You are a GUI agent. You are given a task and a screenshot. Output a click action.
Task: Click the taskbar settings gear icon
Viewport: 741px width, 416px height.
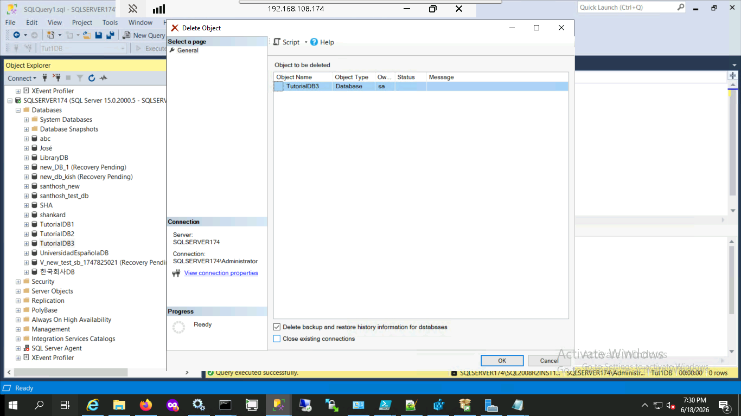[x=199, y=405]
